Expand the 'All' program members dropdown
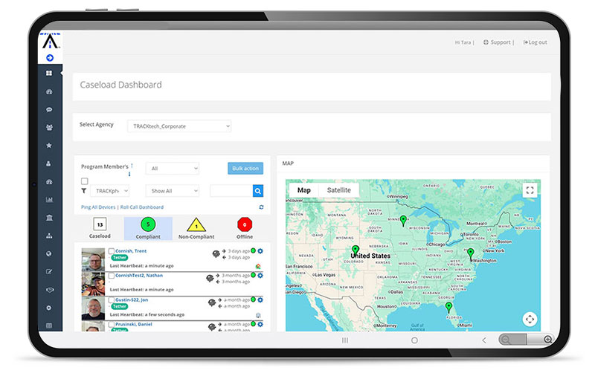Image resolution: width=595 pixels, height=379 pixels. [x=172, y=169]
